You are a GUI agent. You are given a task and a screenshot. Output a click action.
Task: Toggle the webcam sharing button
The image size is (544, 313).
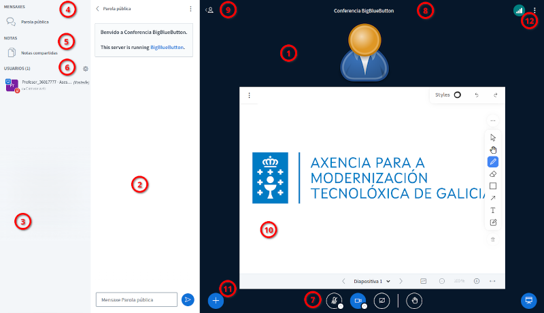click(x=358, y=300)
